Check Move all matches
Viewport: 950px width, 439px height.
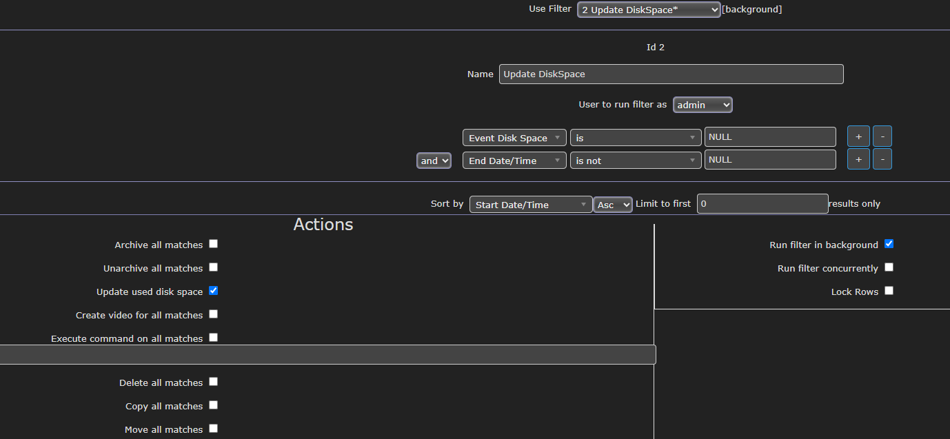(214, 429)
